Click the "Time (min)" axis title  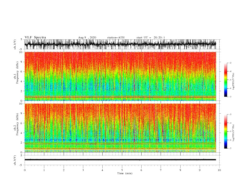coord(125,173)
